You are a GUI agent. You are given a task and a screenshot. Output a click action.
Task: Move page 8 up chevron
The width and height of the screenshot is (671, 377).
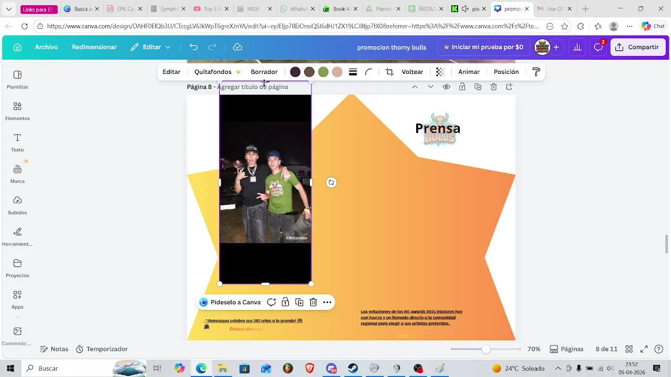[415, 87]
